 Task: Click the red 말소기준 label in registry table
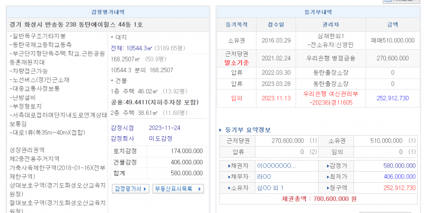pyautogui.click(x=236, y=63)
